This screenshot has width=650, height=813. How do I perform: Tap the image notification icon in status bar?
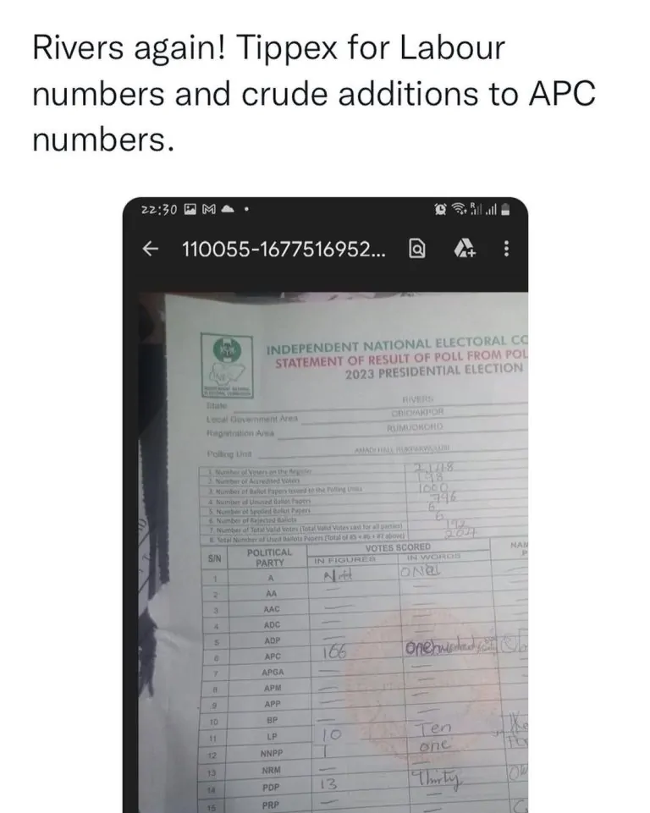(190, 209)
